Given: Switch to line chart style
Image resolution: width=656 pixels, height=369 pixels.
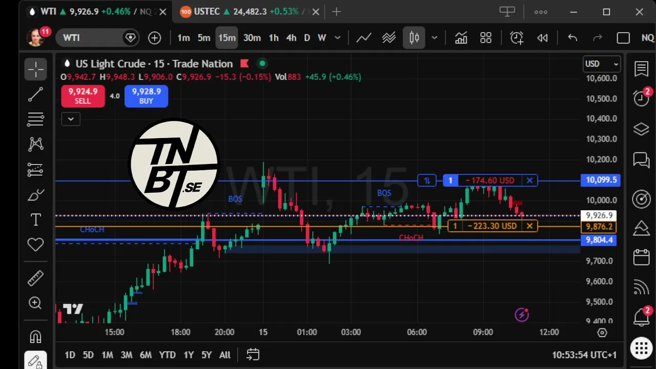Looking at the screenshot, I should (364, 38).
